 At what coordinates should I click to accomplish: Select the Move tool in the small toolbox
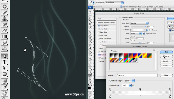click(x=90, y=11)
